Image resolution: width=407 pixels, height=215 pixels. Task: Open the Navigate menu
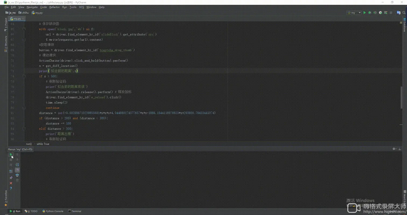coord(32,7)
